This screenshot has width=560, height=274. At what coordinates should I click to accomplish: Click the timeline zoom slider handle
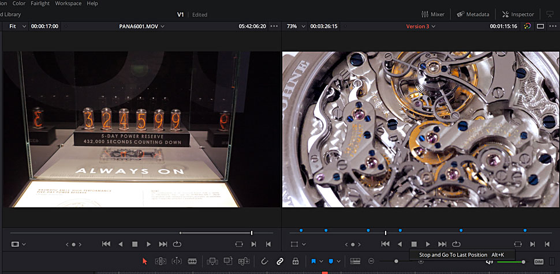click(396, 261)
